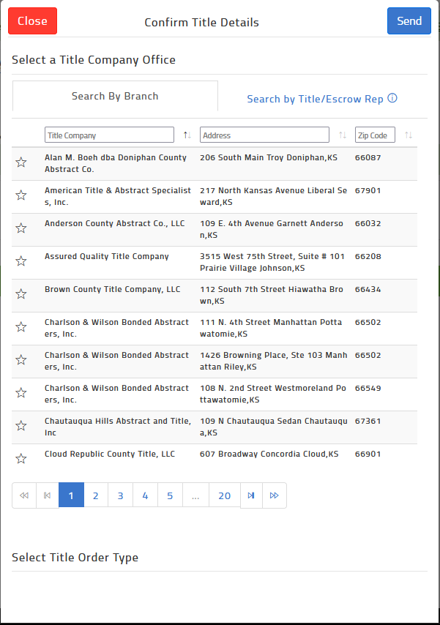Favorite Assured Quality Title Company with its star
440x625 pixels.
(20, 261)
